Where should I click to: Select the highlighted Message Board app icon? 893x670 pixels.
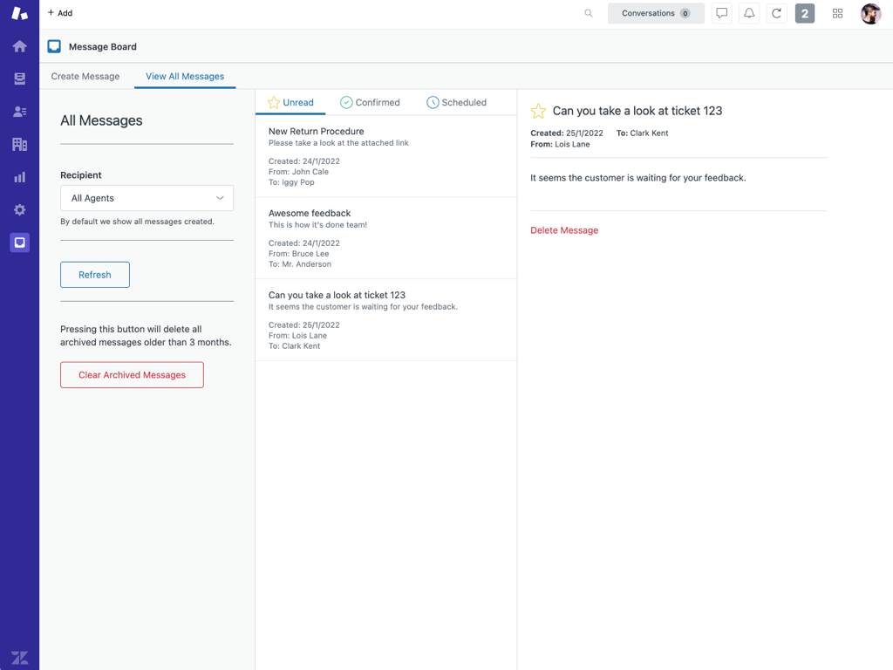tap(19, 242)
